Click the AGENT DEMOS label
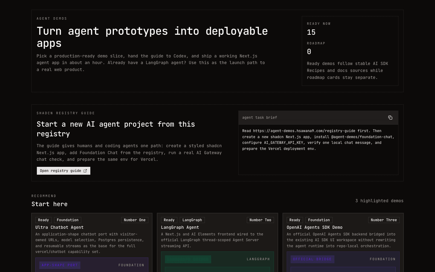Viewport: 435px width, 272px height. pyautogui.click(x=52, y=18)
